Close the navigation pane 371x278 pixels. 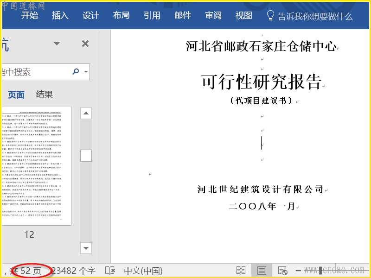85,44
